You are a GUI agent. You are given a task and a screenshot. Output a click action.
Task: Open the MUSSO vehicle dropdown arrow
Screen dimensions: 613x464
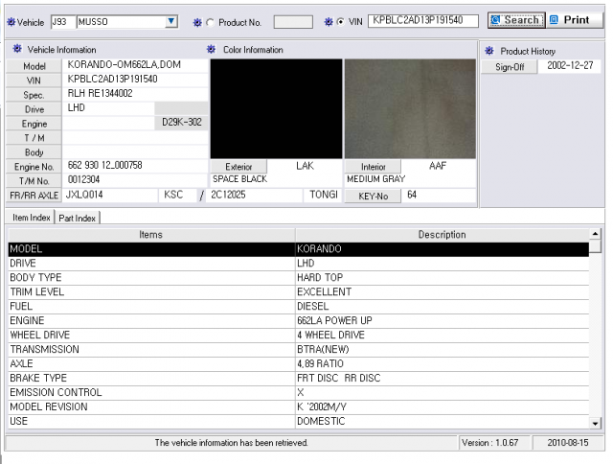[x=170, y=21]
